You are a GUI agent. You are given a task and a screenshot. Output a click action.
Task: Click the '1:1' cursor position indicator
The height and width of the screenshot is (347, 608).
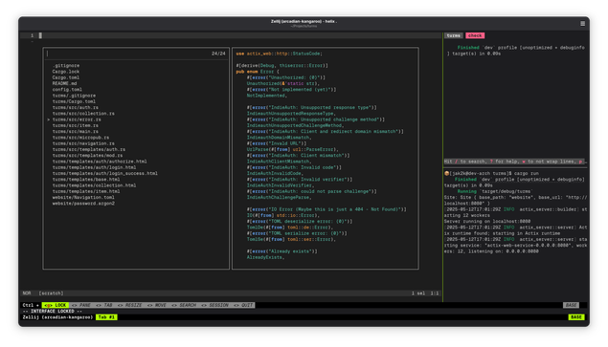[435, 293]
